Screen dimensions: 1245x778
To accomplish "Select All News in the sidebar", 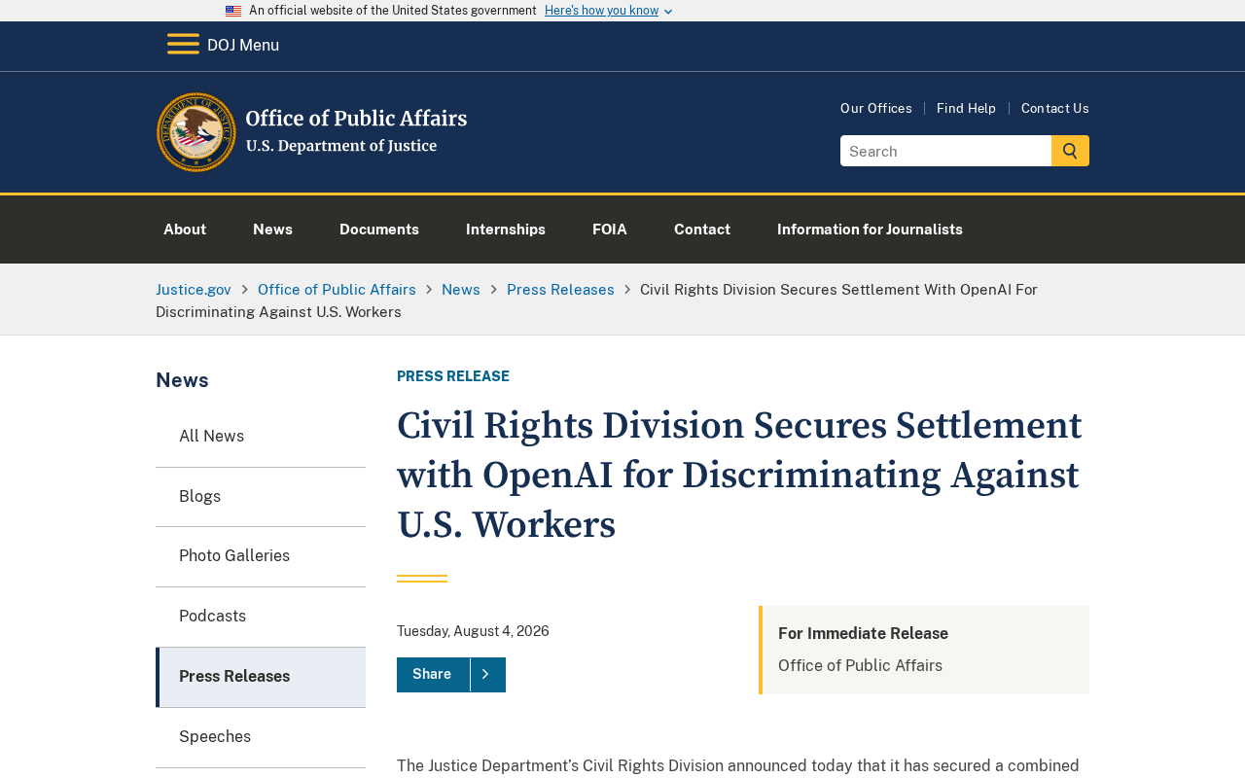I will (261, 437).
